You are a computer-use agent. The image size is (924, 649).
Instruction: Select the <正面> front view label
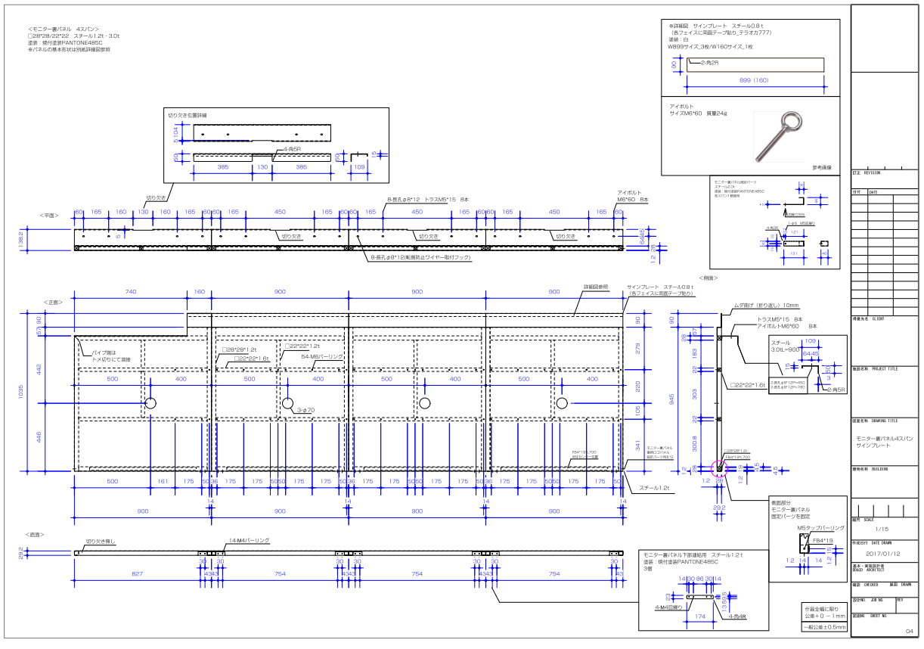(52, 301)
